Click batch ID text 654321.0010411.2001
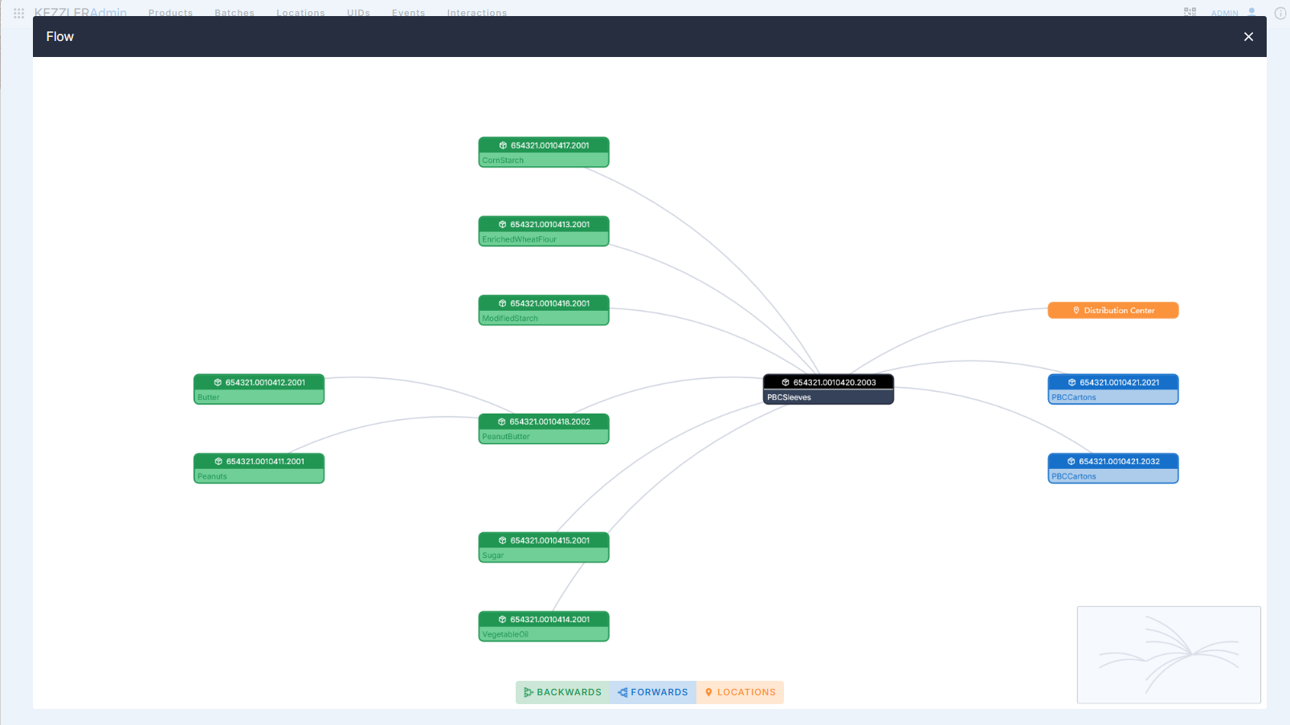 point(266,462)
